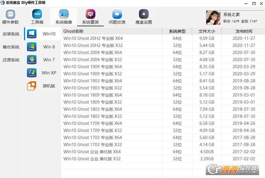Viewport: 265px width, 178px height.
Task: Click username 系统之家
Action: [x=232, y=14]
